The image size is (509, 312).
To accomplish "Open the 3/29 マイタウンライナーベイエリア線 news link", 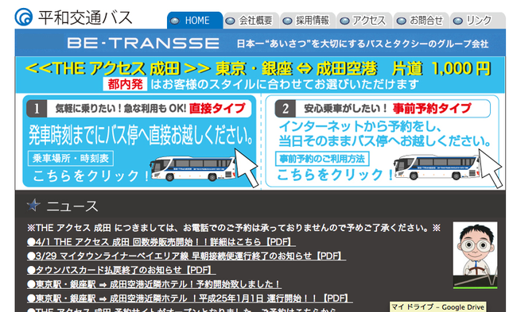I will 186,256.
